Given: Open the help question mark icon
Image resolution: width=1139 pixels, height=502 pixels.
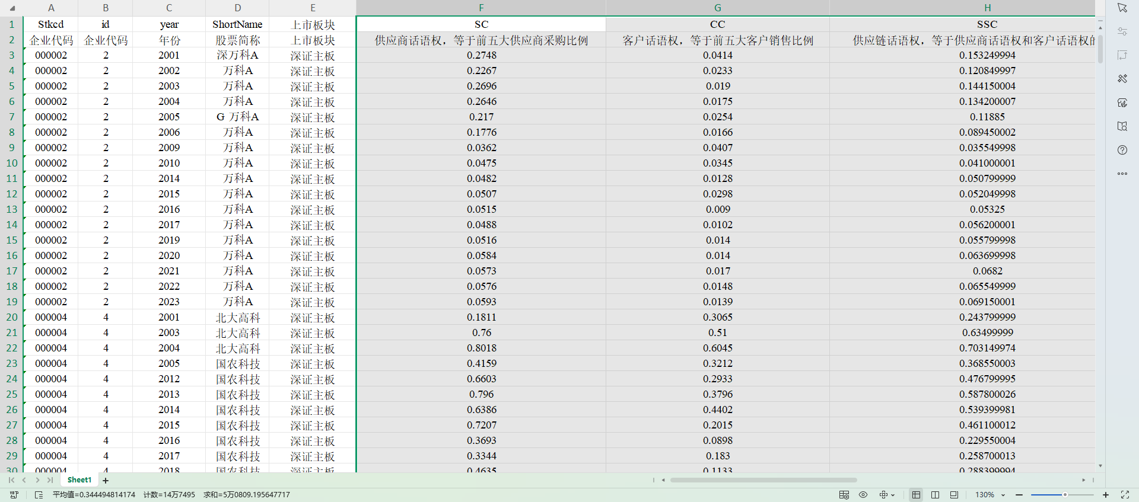Looking at the screenshot, I should tap(1122, 150).
